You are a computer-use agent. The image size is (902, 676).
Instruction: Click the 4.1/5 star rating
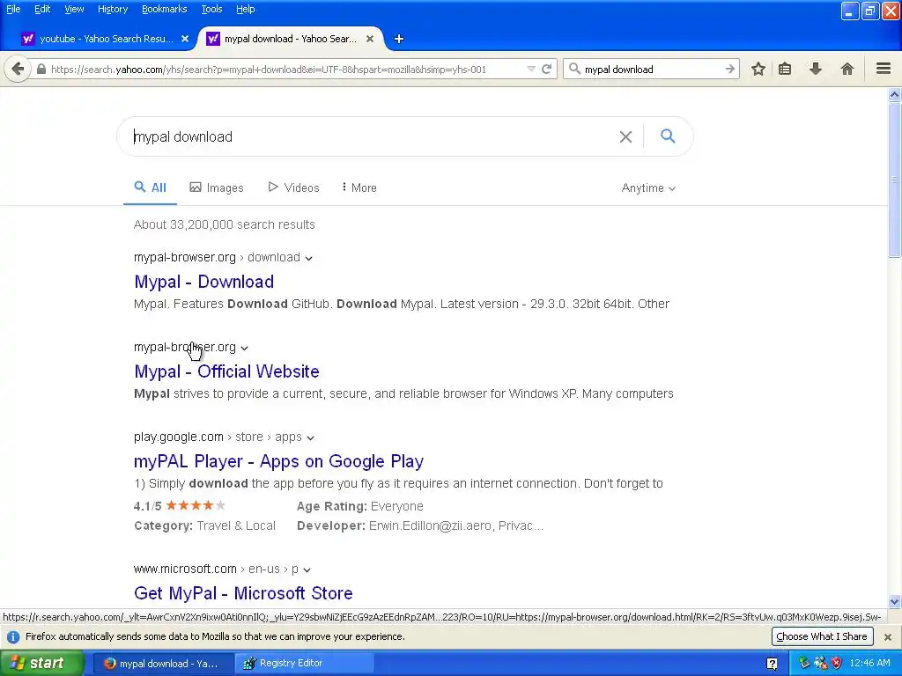[180, 506]
